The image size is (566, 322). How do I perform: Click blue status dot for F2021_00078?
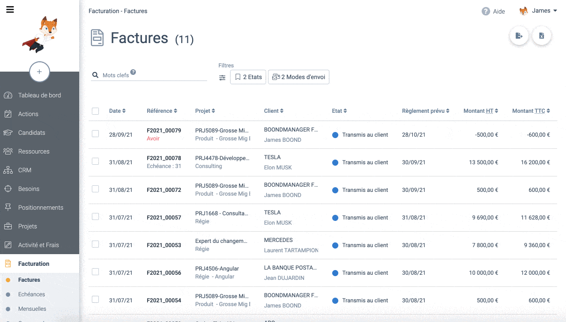tap(335, 162)
